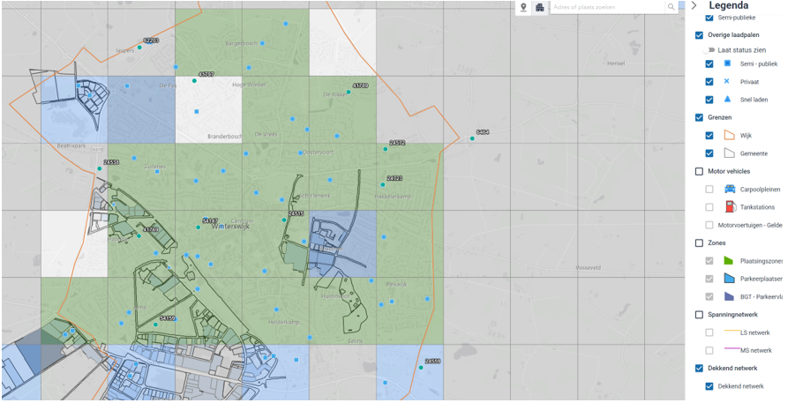This screenshot has width=795, height=403.
Task: Collapse the Legenda panel with the chevron
Action: pyautogui.click(x=694, y=6)
